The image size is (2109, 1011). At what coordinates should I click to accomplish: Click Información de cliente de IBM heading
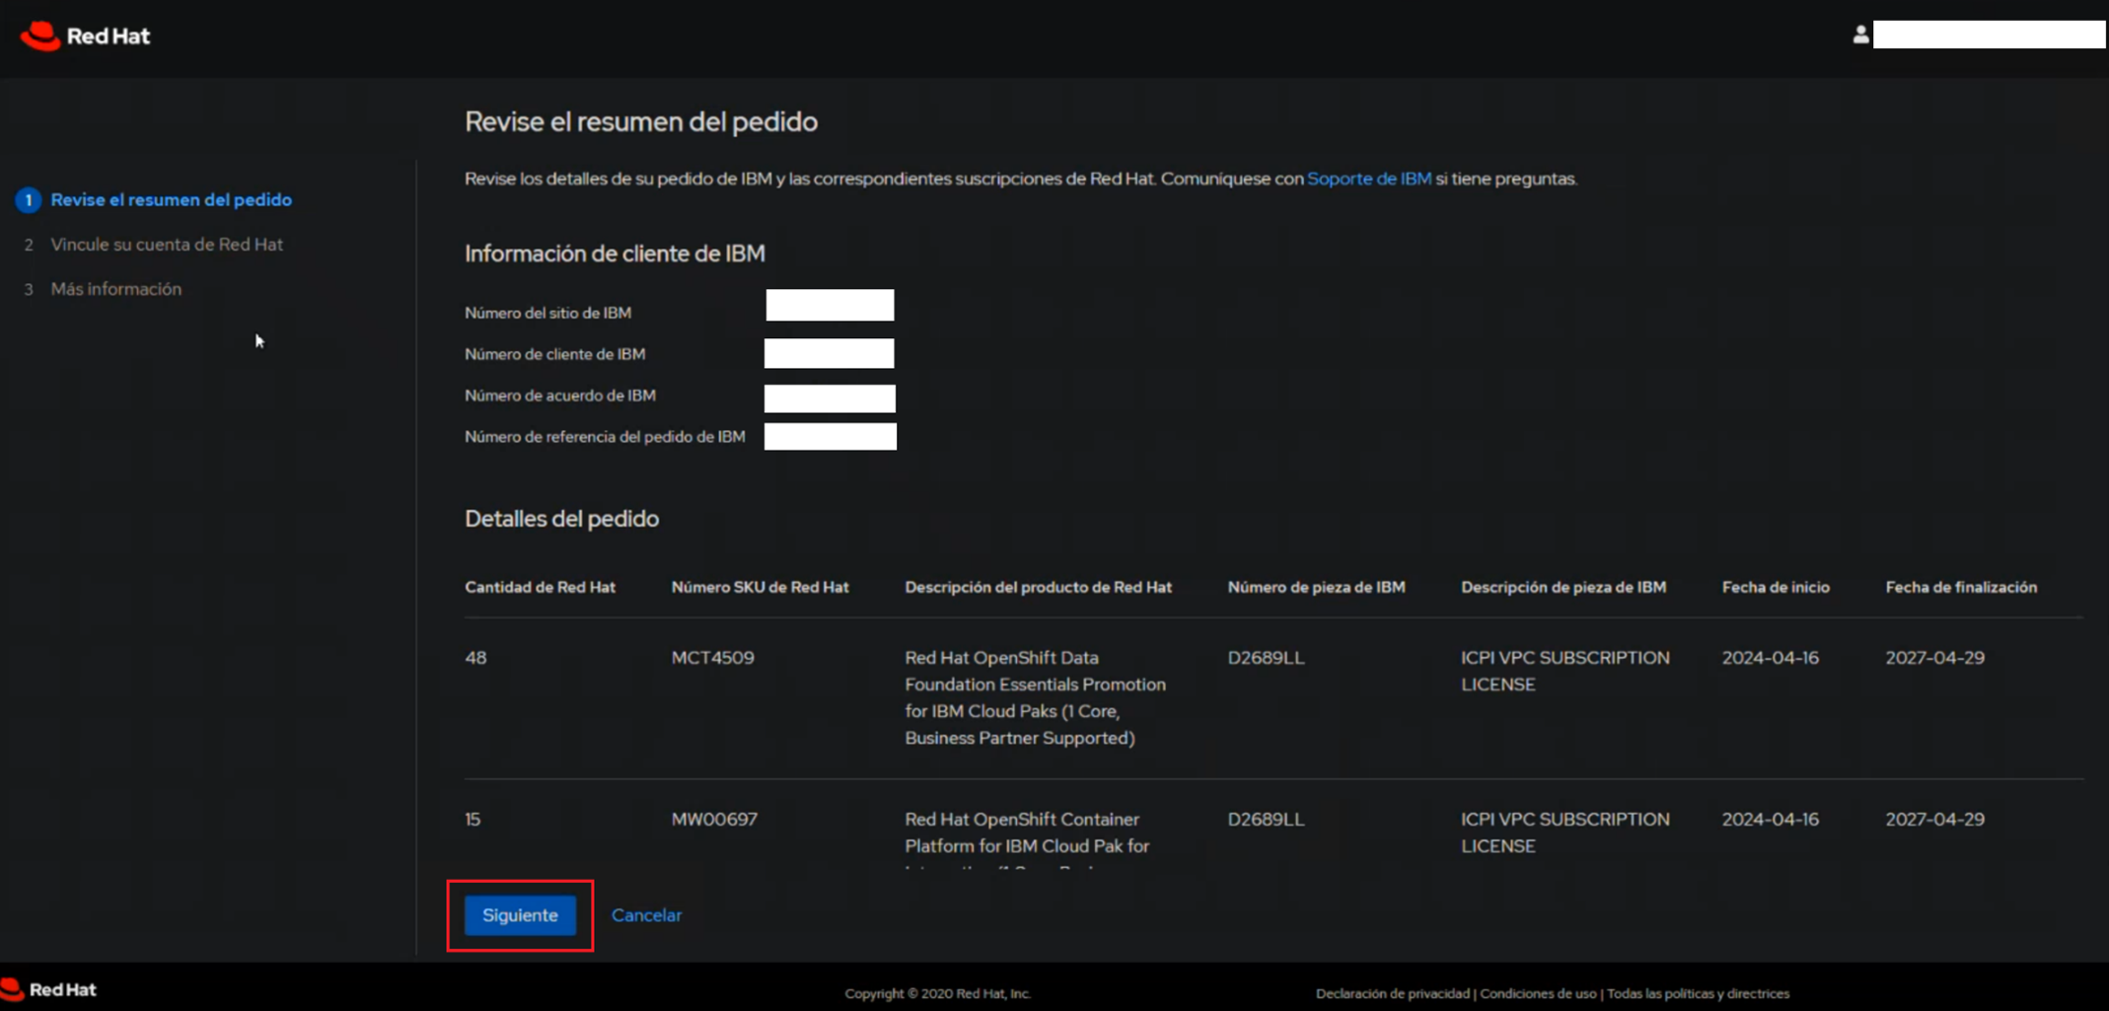pos(615,253)
